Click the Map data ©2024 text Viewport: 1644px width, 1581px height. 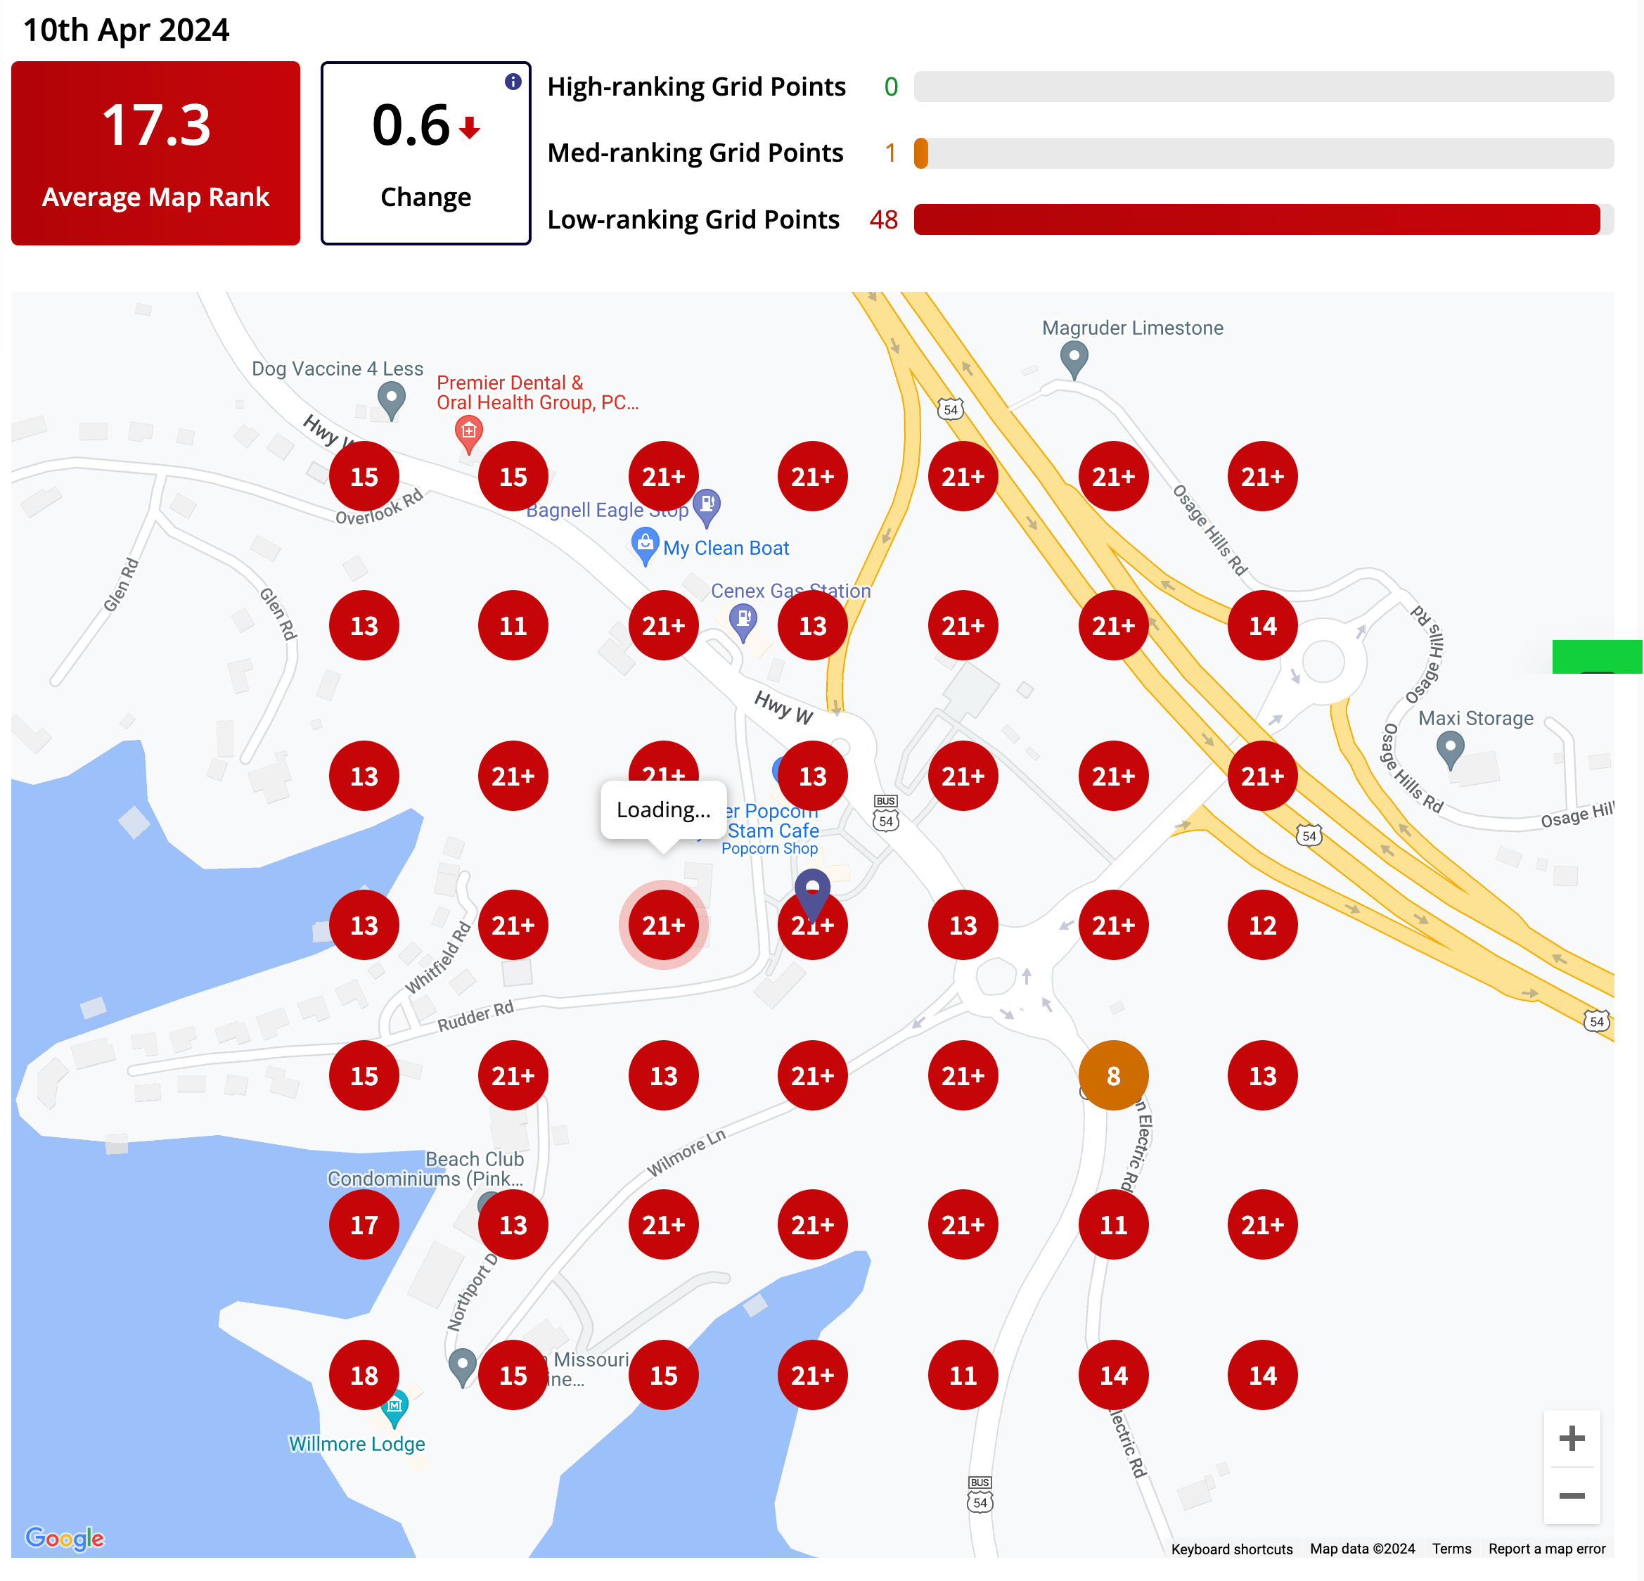click(x=1362, y=1548)
